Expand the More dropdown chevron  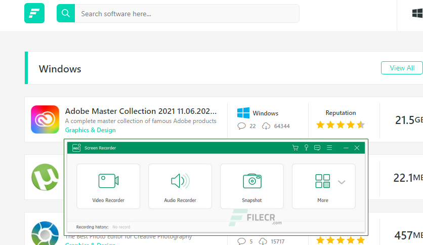click(342, 182)
